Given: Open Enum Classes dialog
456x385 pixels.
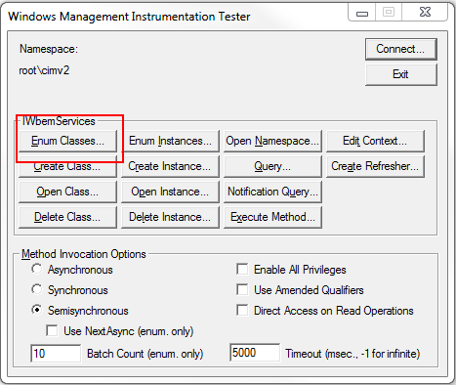Looking at the screenshot, I should point(67,141).
